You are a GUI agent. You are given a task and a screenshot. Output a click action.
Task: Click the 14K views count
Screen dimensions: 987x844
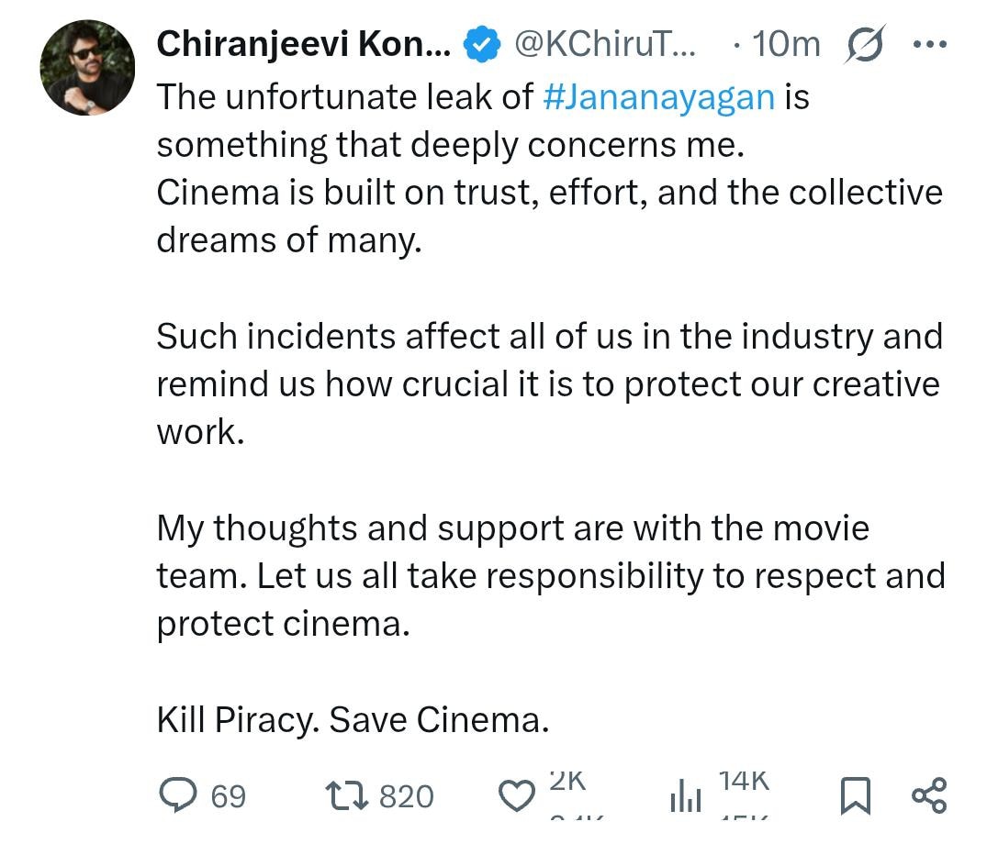(x=743, y=782)
